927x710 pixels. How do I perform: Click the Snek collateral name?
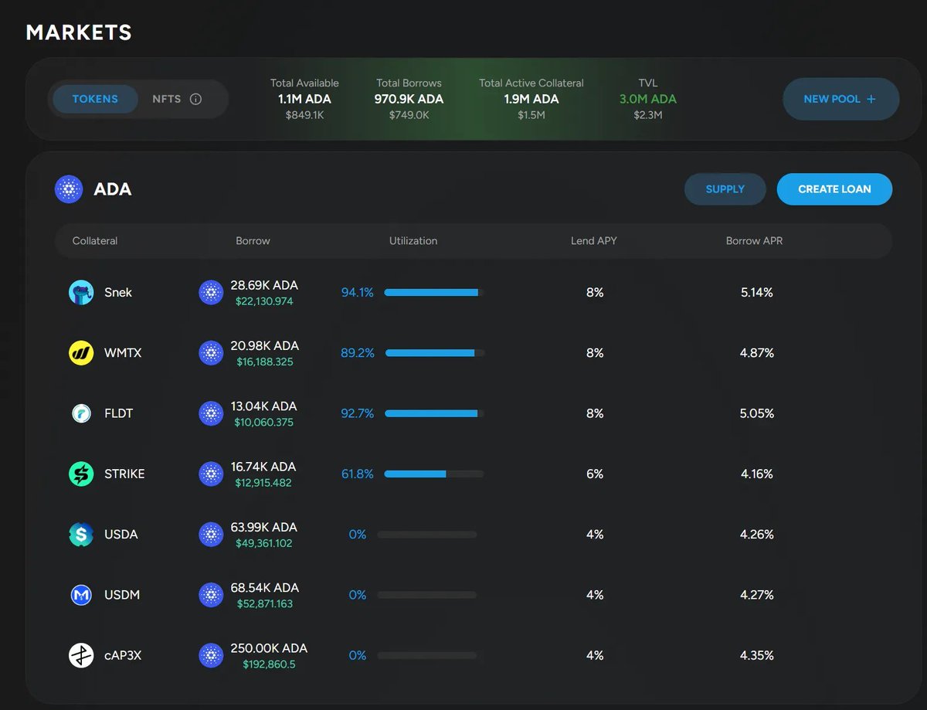[118, 292]
